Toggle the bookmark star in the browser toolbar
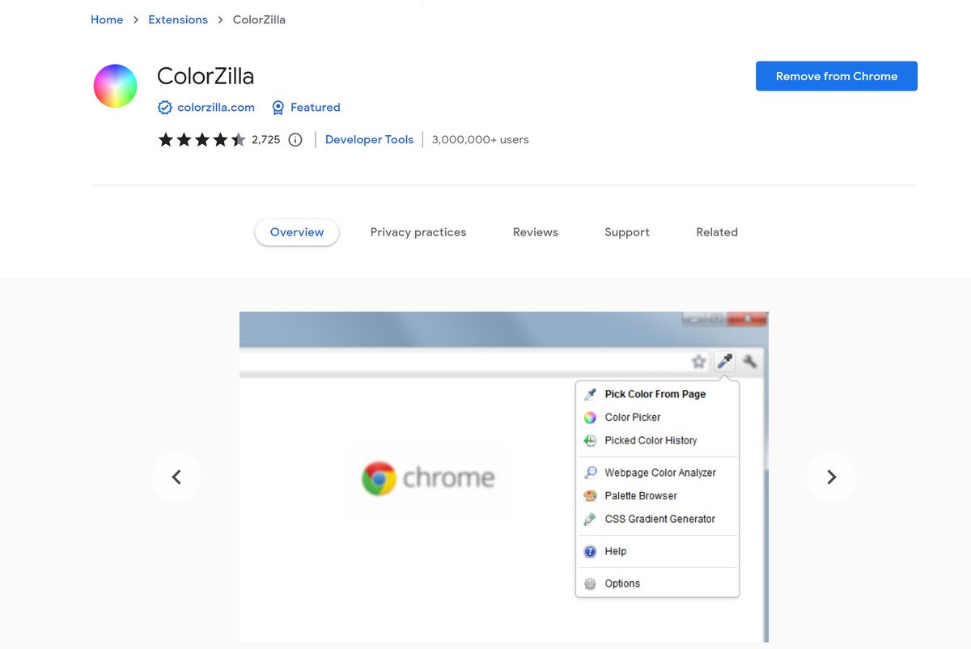Screen dimensions: 971x649 pos(698,362)
